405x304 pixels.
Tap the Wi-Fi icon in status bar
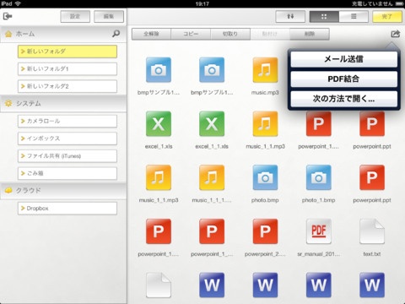coord(18,3)
